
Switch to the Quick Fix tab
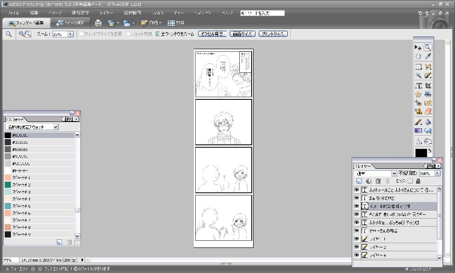point(70,23)
